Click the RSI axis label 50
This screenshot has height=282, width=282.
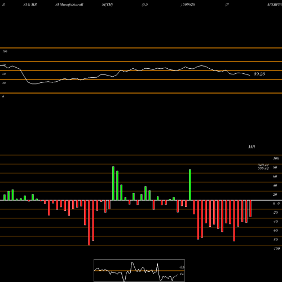[x=4, y=74]
